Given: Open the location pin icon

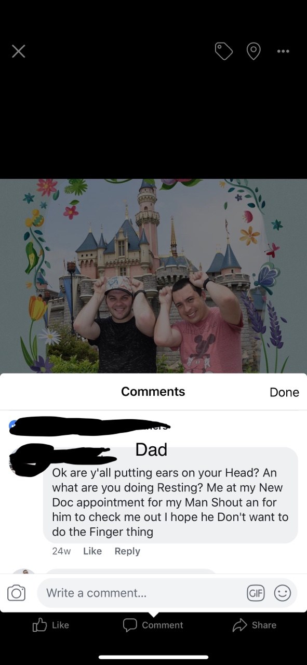Looking at the screenshot, I should tap(253, 51).
